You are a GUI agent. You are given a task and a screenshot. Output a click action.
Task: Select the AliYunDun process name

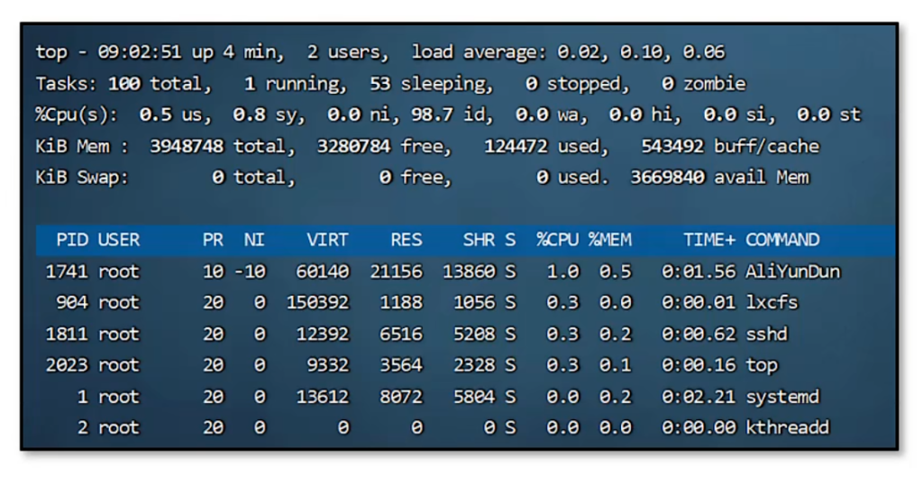[792, 271]
